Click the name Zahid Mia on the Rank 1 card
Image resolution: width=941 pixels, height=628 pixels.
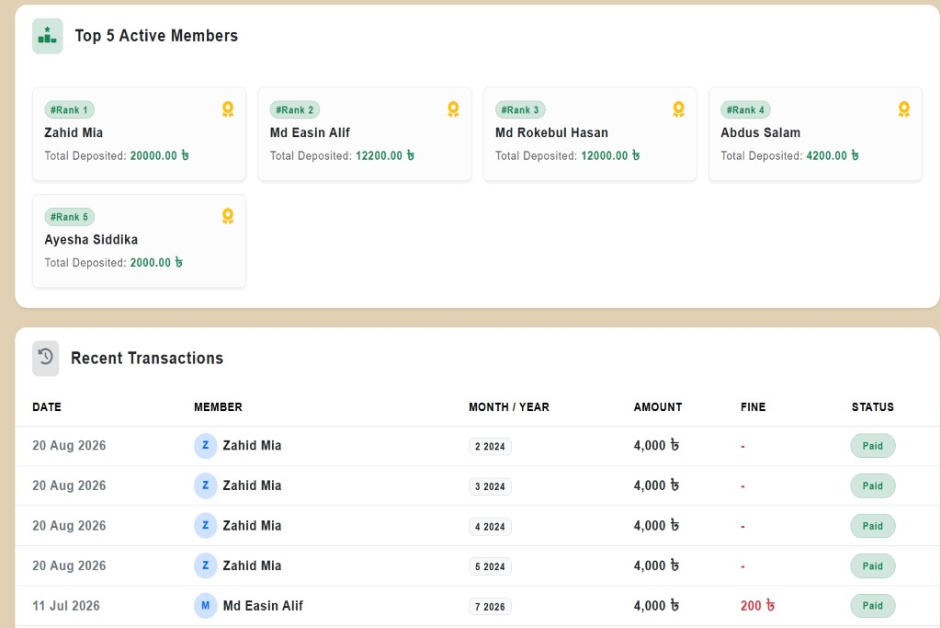tap(74, 132)
